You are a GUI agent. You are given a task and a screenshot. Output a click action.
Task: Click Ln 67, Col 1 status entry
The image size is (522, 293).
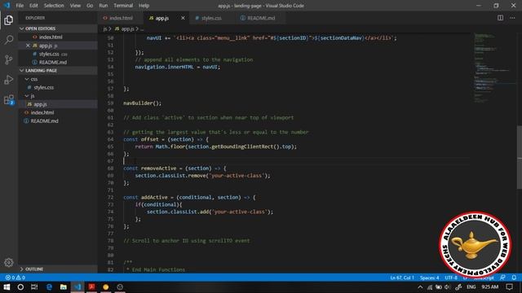click(402, 278)
